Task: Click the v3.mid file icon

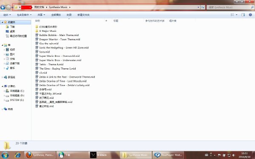Action: (37, 73)
